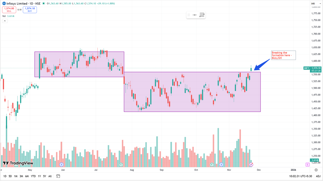Open the go-to-date calendar icon
The image size is (323, 181).
click(58, 176)
